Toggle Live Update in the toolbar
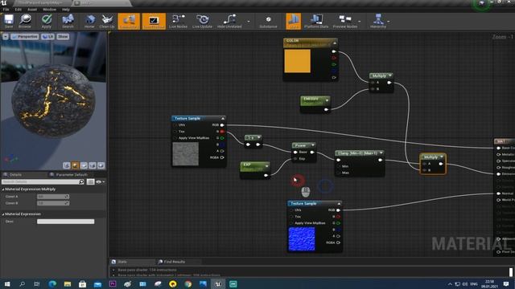 point(202,21)
